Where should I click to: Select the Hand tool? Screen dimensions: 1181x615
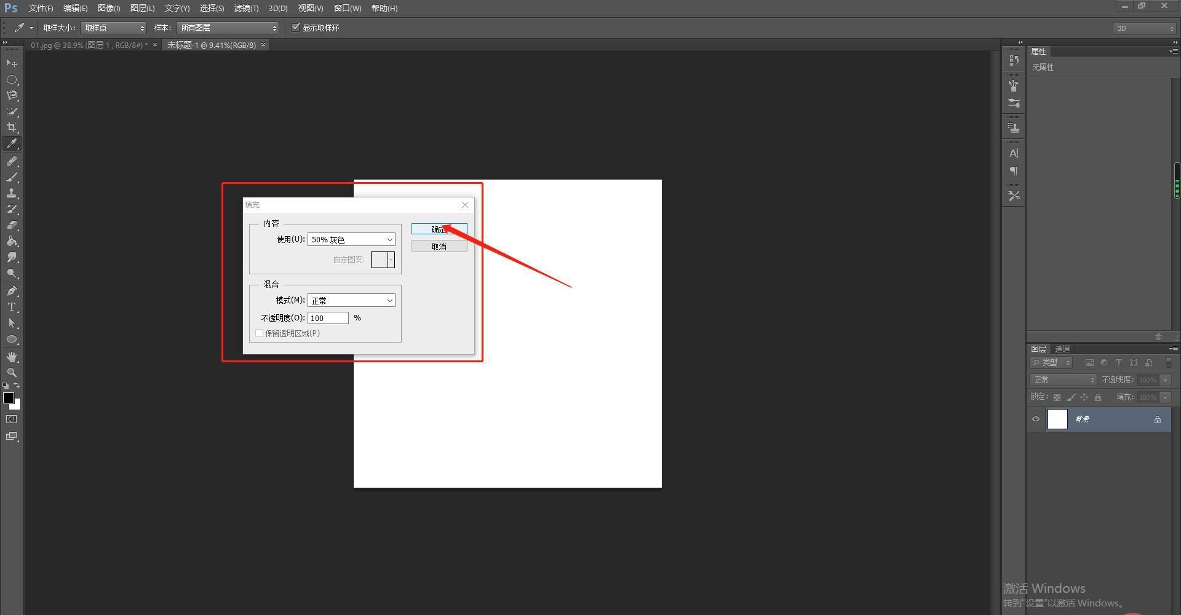point(12,357)
